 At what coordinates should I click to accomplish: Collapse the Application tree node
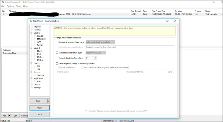(31, 78)
